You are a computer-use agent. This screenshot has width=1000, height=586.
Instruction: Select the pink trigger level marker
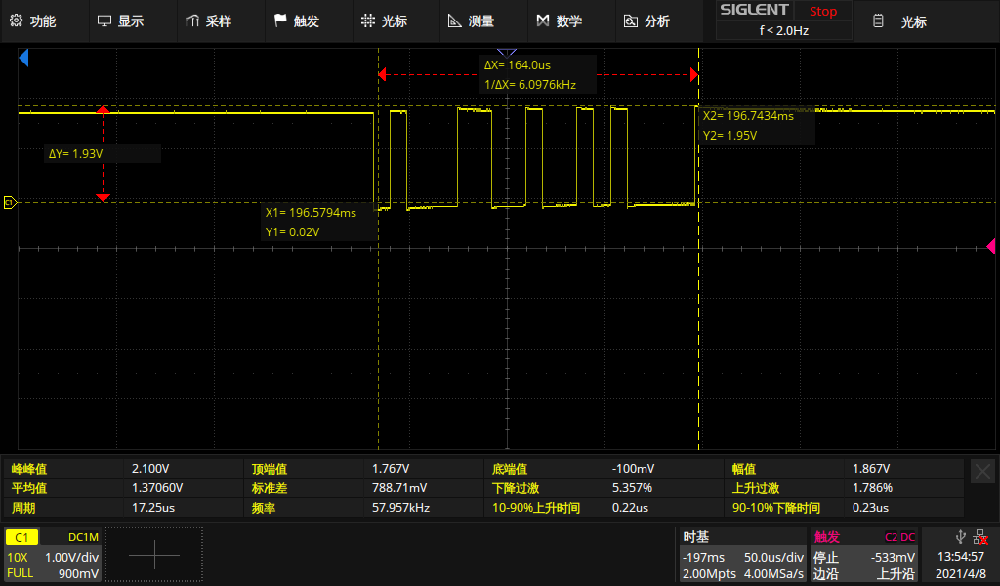pos(991,245)
